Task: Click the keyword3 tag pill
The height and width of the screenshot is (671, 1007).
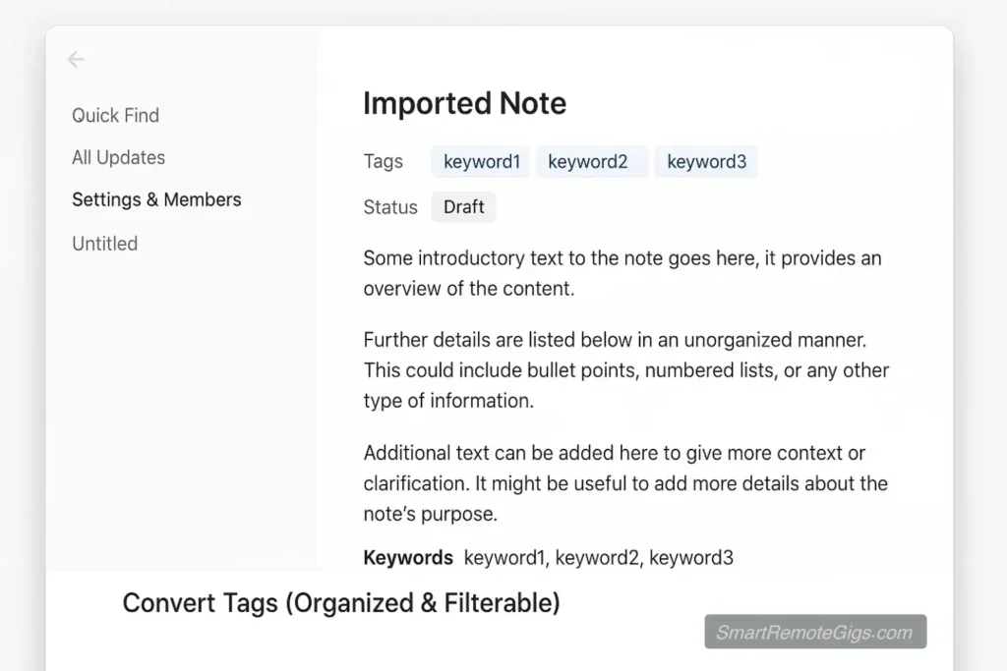Action: (x=706, y=161)
